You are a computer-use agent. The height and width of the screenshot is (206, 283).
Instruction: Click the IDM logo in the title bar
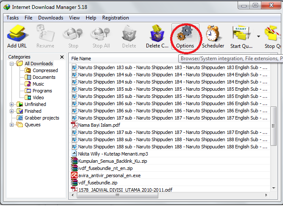click(x=7, y=7)
